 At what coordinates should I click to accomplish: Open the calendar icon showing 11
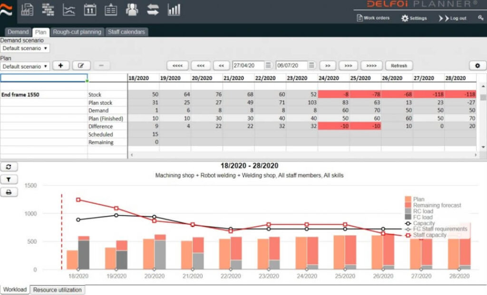click(x=90, y=10)
